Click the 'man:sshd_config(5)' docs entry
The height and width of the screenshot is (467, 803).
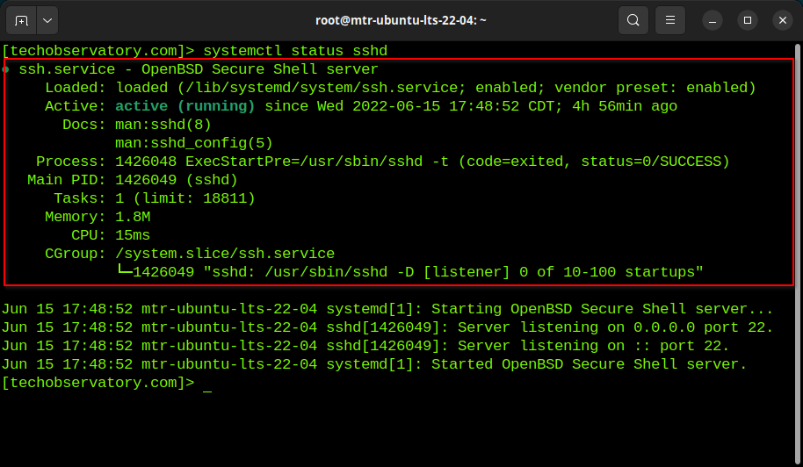[193, 143]
